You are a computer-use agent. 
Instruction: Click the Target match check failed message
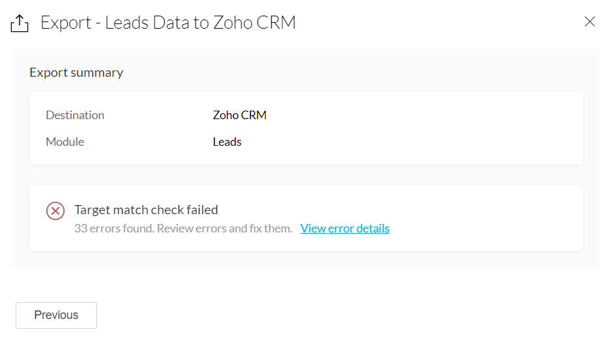(146, 210)
